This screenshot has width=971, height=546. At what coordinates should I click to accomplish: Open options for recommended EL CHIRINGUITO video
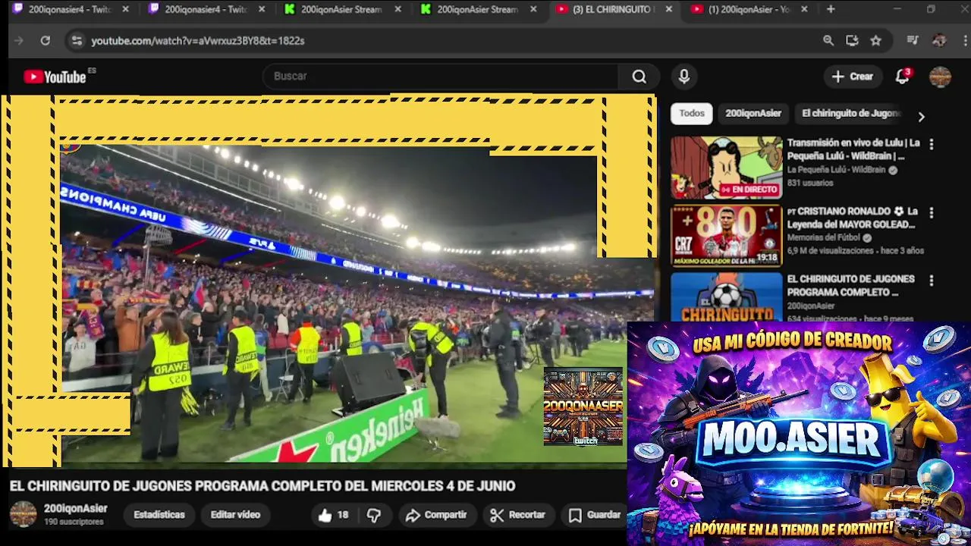point(932,281)
